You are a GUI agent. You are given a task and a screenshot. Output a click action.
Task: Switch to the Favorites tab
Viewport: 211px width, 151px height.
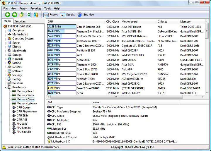pos(20,21)
